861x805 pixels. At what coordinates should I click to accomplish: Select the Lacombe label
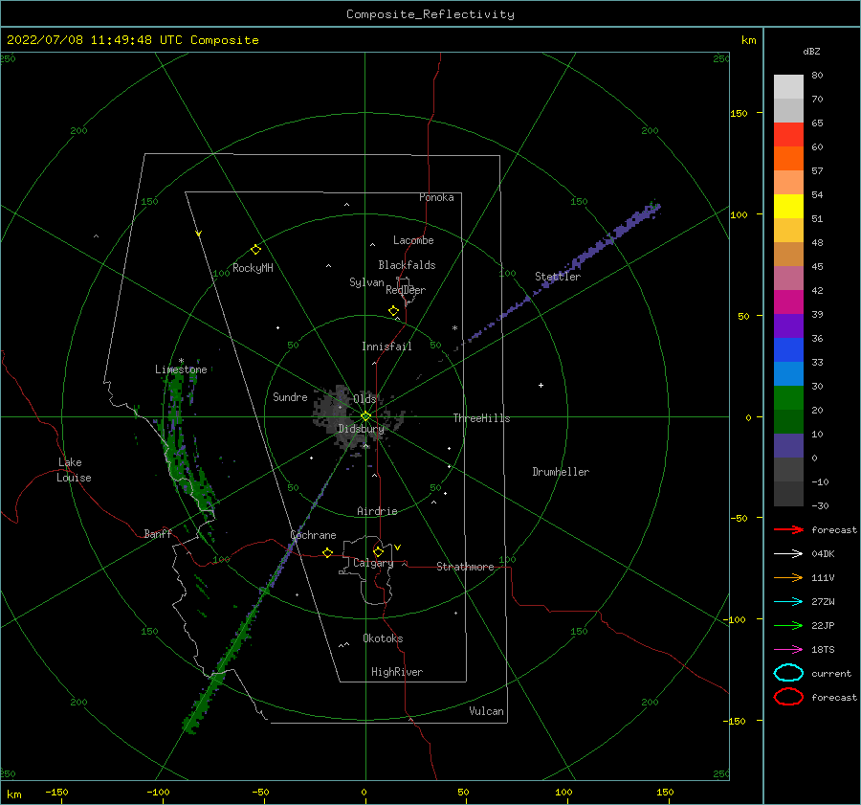click(x=413, y=240)
